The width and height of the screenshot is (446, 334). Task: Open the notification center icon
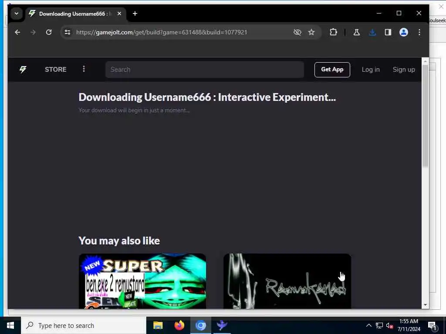click(432, 325)
